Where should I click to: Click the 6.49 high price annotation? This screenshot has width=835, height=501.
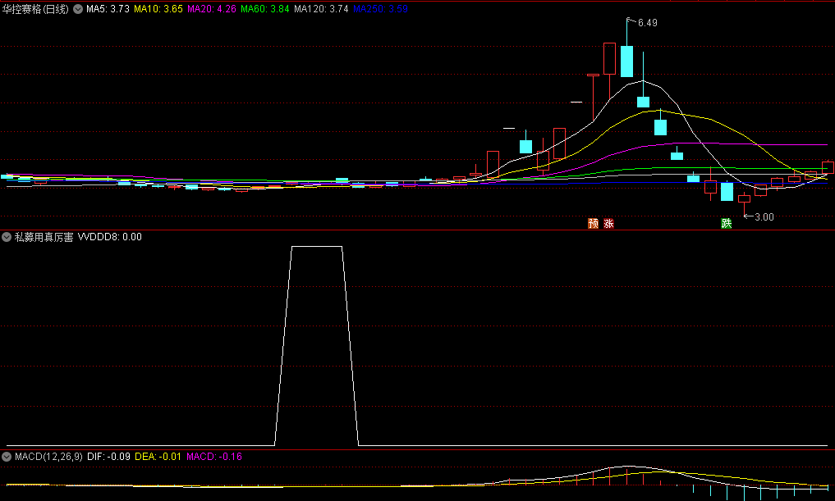coord(646,23)
